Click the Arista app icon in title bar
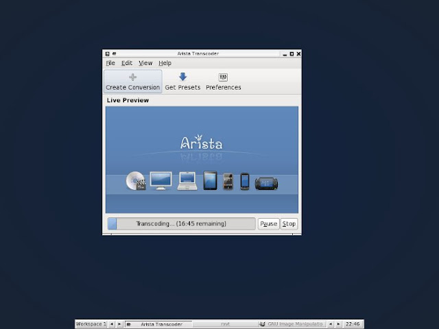The height and width of the screenshot is (329, 439). (x=115, y=53)
